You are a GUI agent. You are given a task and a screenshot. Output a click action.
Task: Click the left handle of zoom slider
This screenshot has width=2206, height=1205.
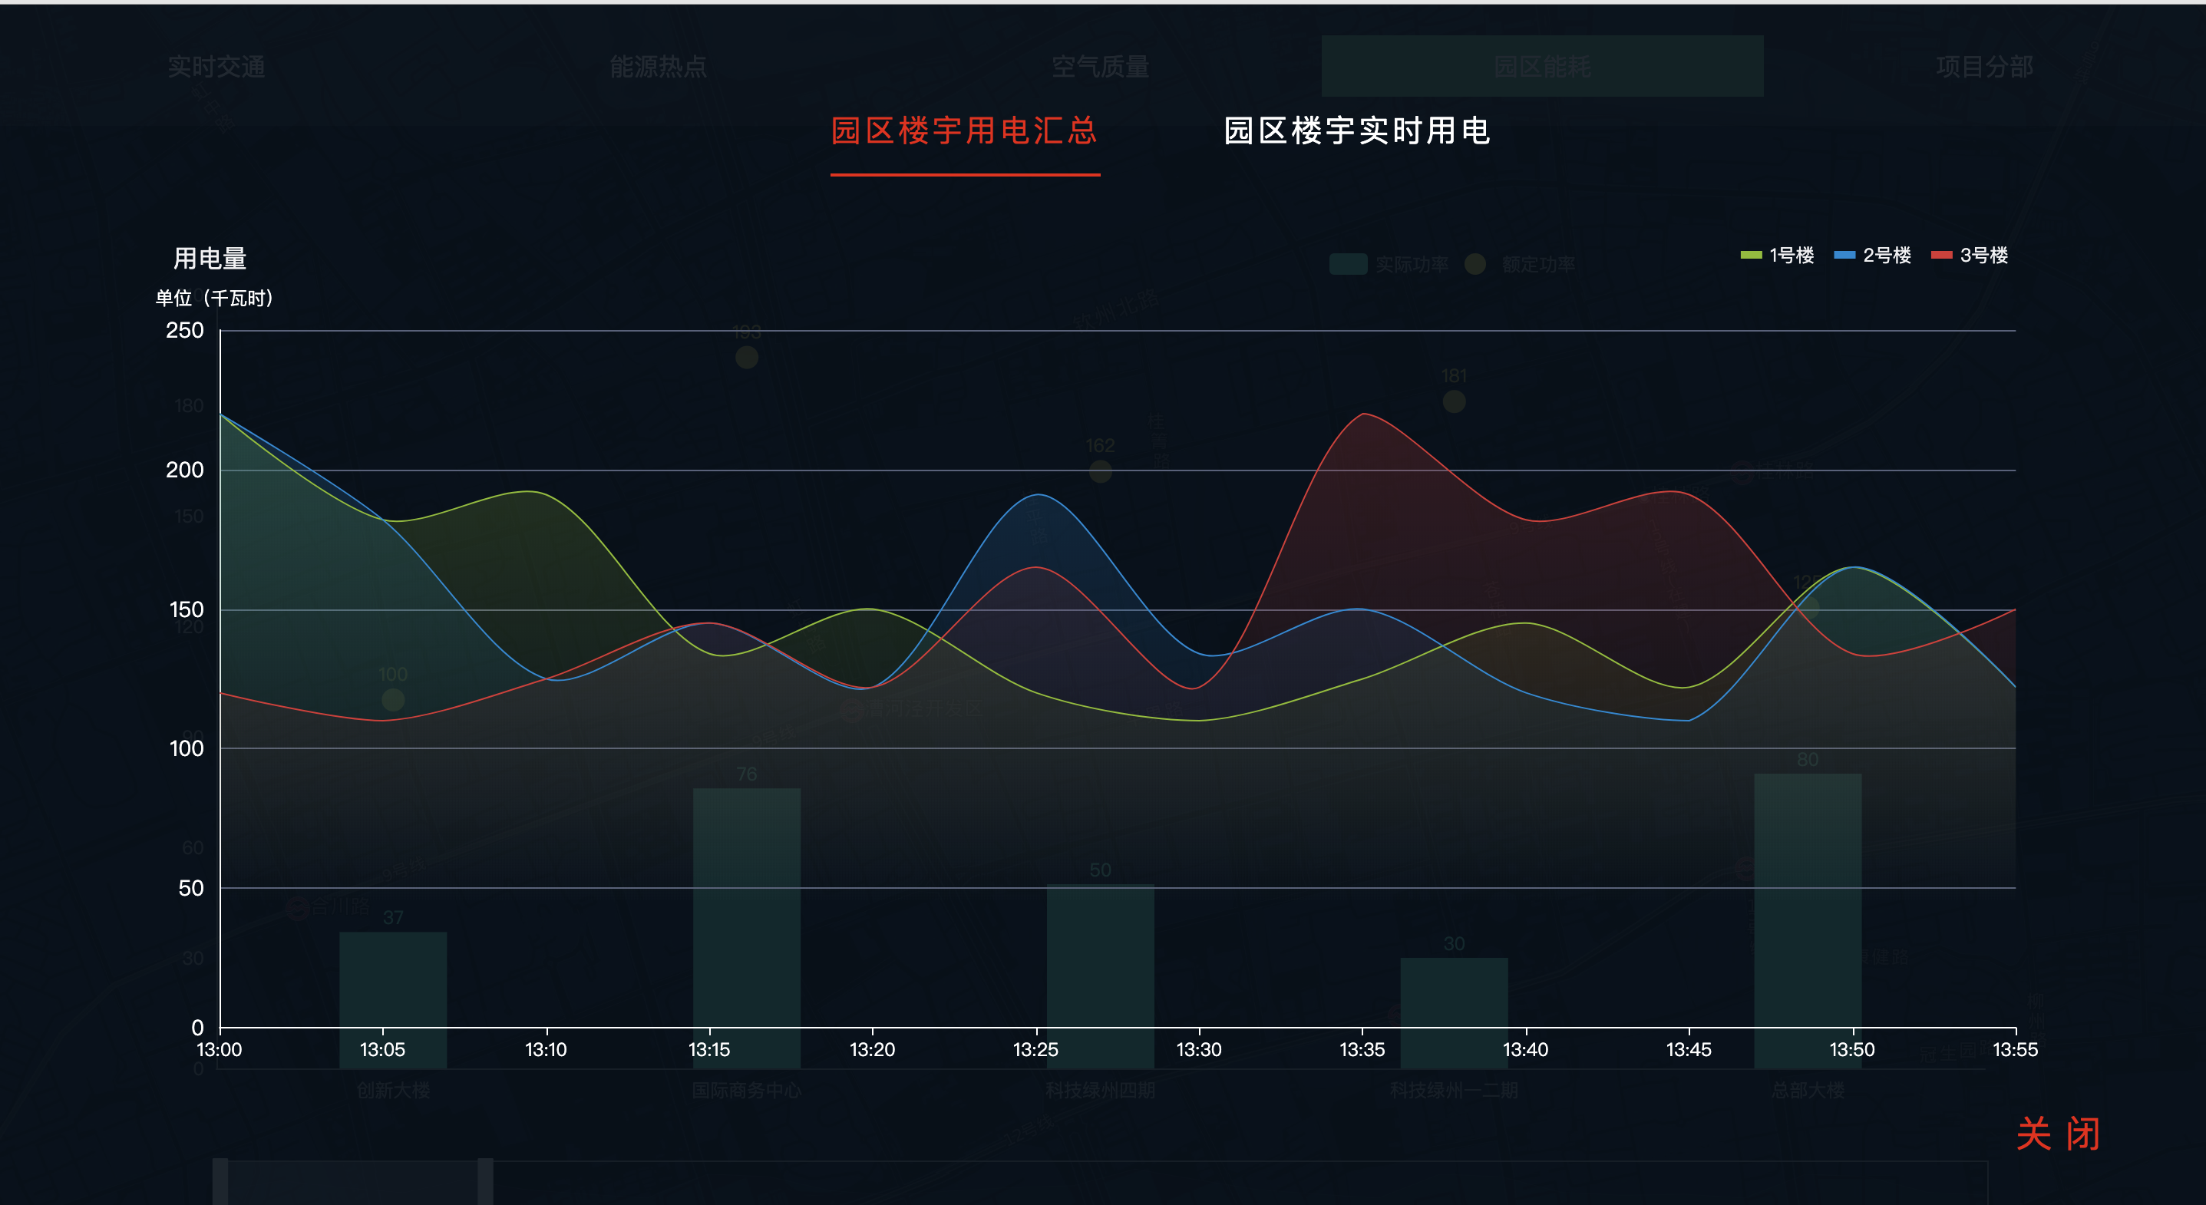pos(220,1182)
